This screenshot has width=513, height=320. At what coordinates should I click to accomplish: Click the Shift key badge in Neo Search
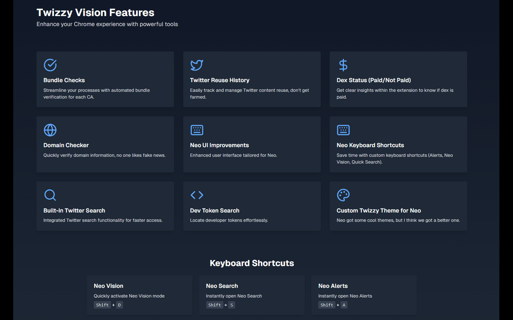click(214, 305)
